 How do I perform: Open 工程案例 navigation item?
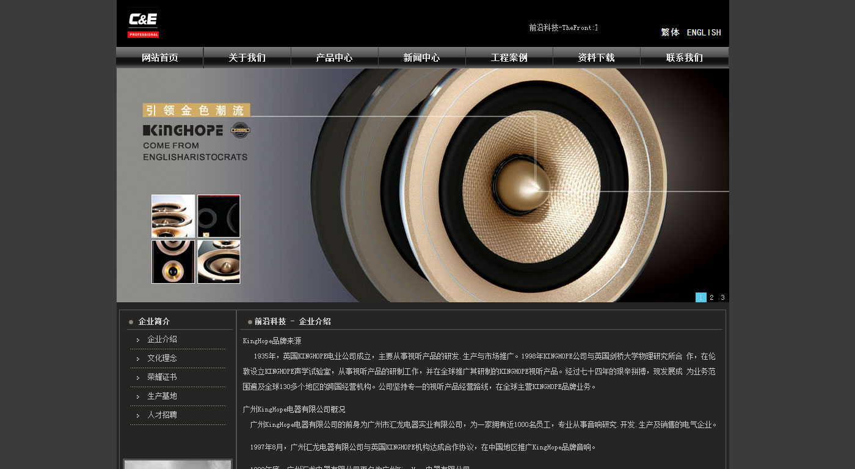click(x=509, y=57)
